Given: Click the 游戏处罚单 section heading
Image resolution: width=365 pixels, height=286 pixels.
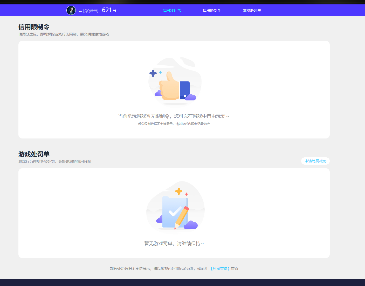Looking at the screenshot, I should [34, 154].
